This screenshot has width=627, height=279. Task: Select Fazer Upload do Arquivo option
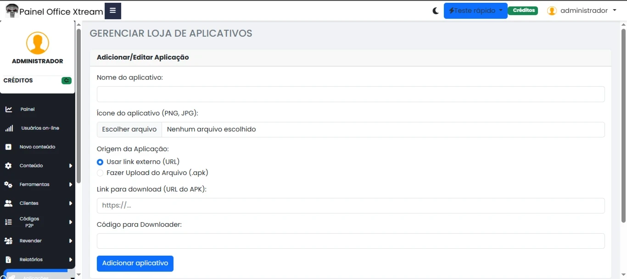100,173
